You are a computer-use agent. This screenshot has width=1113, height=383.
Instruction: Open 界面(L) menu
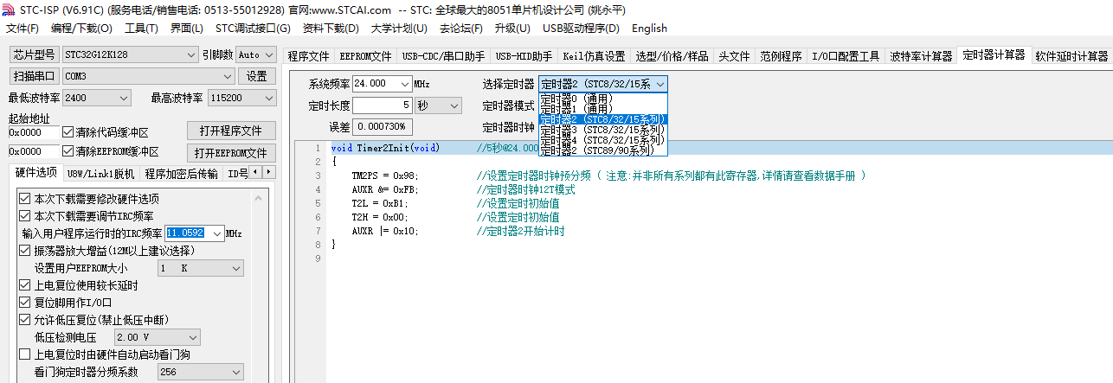(x=187, y=29)
